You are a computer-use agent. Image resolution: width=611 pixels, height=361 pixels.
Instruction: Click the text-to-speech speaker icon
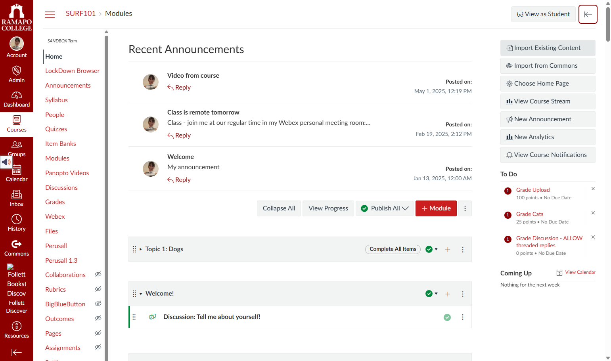[6, 162]
